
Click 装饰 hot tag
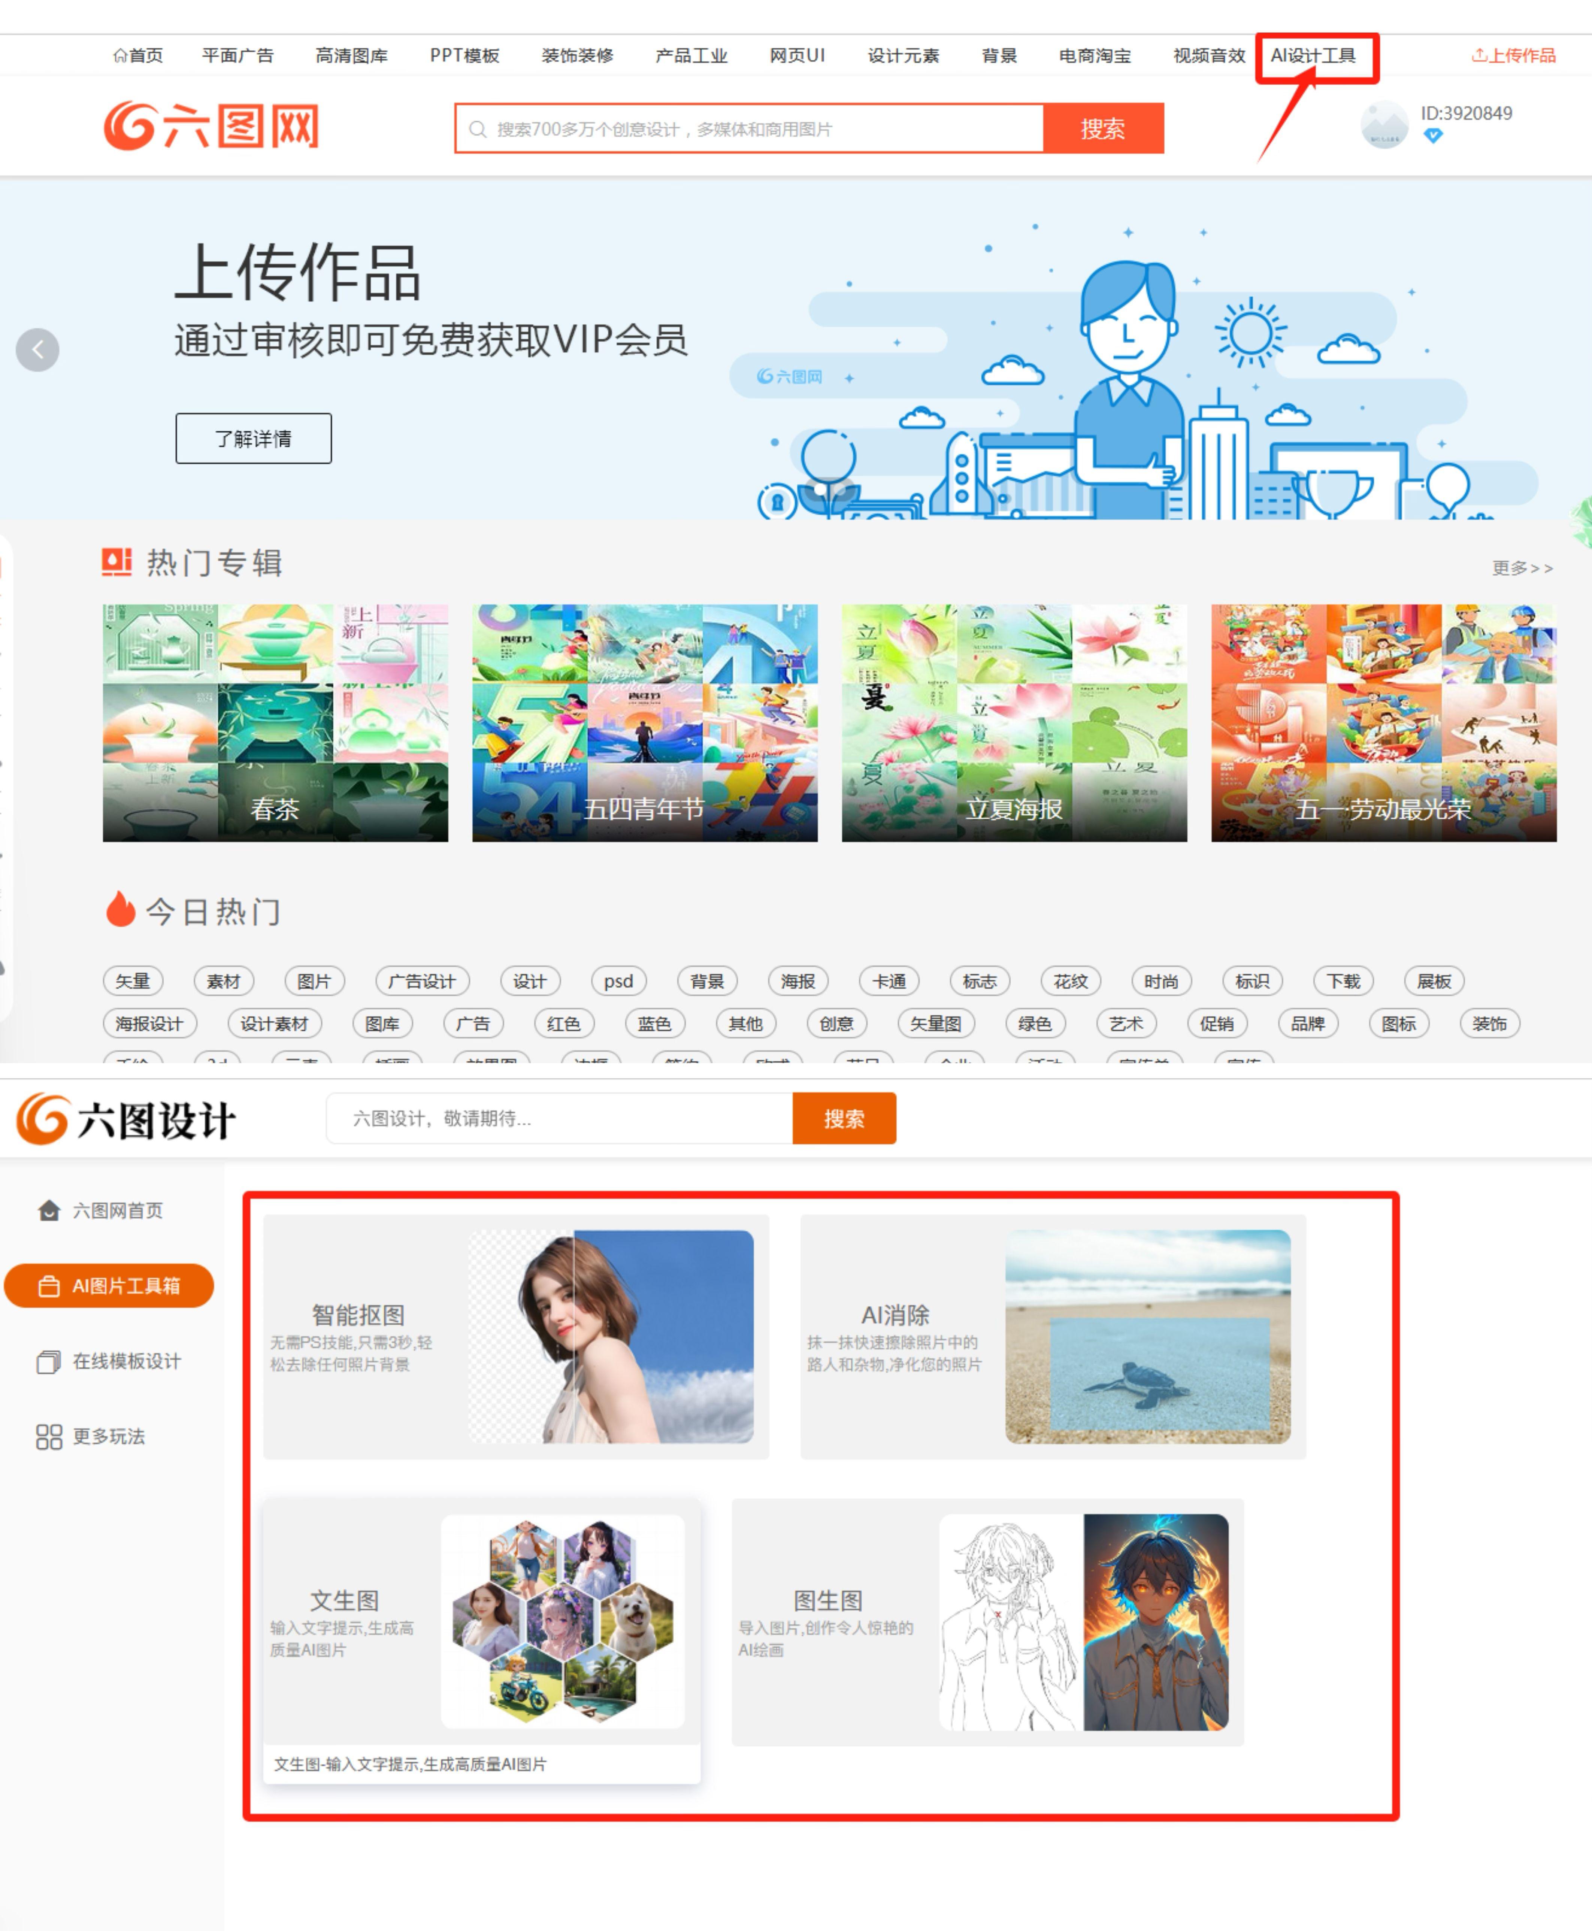[x=1489, y=1023]
